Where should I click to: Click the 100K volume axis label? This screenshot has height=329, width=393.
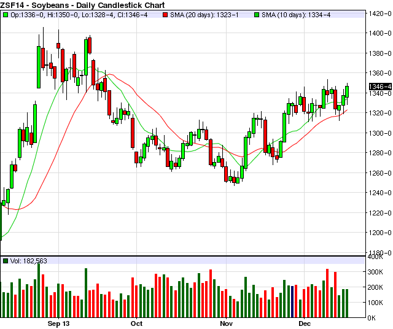375,303
